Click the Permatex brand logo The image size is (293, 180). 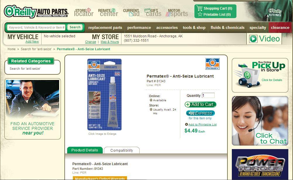coord(213,64)
